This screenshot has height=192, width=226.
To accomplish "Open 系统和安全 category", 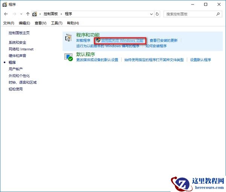I will coord(17,43).
